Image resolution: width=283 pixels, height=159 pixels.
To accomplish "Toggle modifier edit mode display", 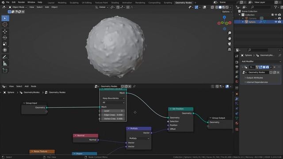I will point(260,67).
